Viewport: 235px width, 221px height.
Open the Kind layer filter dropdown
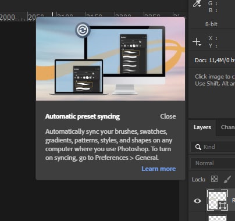213,147
